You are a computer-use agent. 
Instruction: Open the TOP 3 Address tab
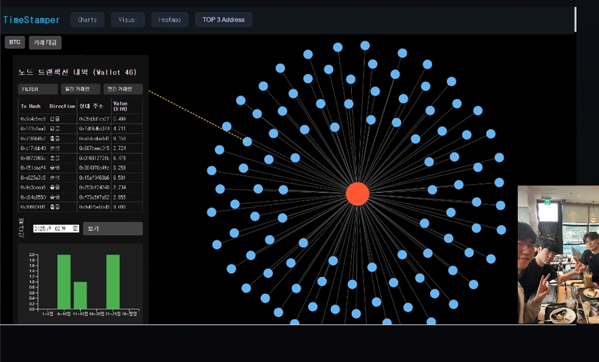click(223, 20)
